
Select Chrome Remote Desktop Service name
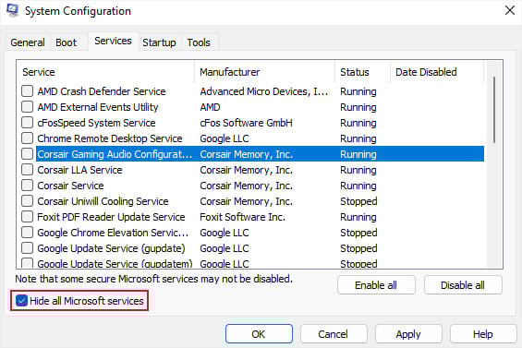click(x=110, y=138)
